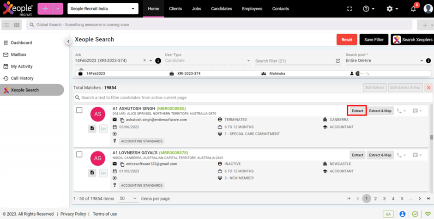Click the red Reset button
Image resolution: width=434 pixels, height=219 pixels.
pyautogui.click(x=347, y=40)
